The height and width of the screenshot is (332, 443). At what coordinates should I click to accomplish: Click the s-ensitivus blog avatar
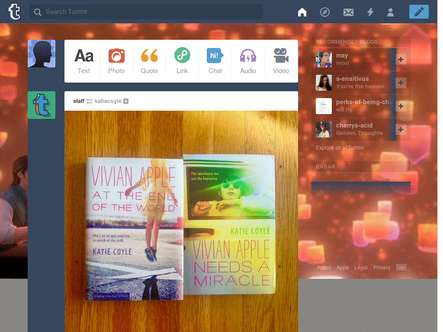[x=324, y=83]
